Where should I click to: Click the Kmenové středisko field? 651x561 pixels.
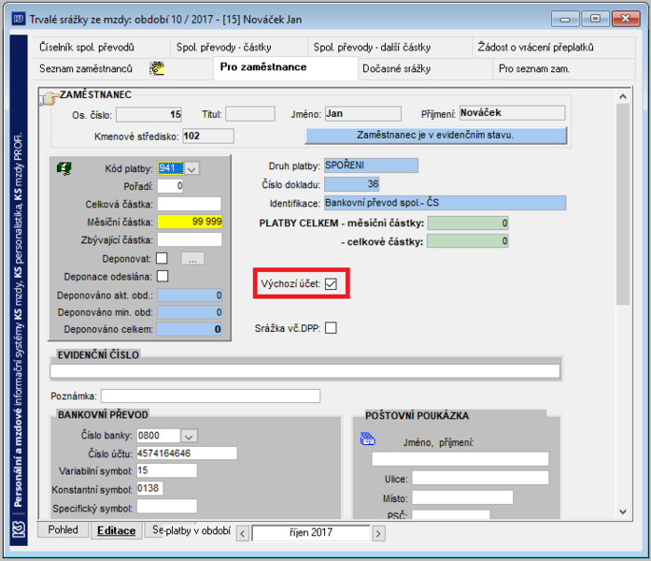click(x=208, y=136)
